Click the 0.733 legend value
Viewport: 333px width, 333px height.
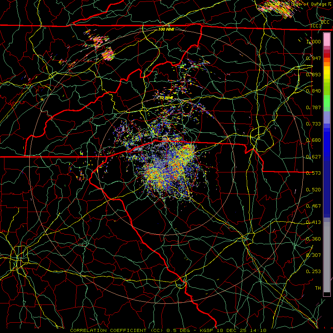(313, 124)
